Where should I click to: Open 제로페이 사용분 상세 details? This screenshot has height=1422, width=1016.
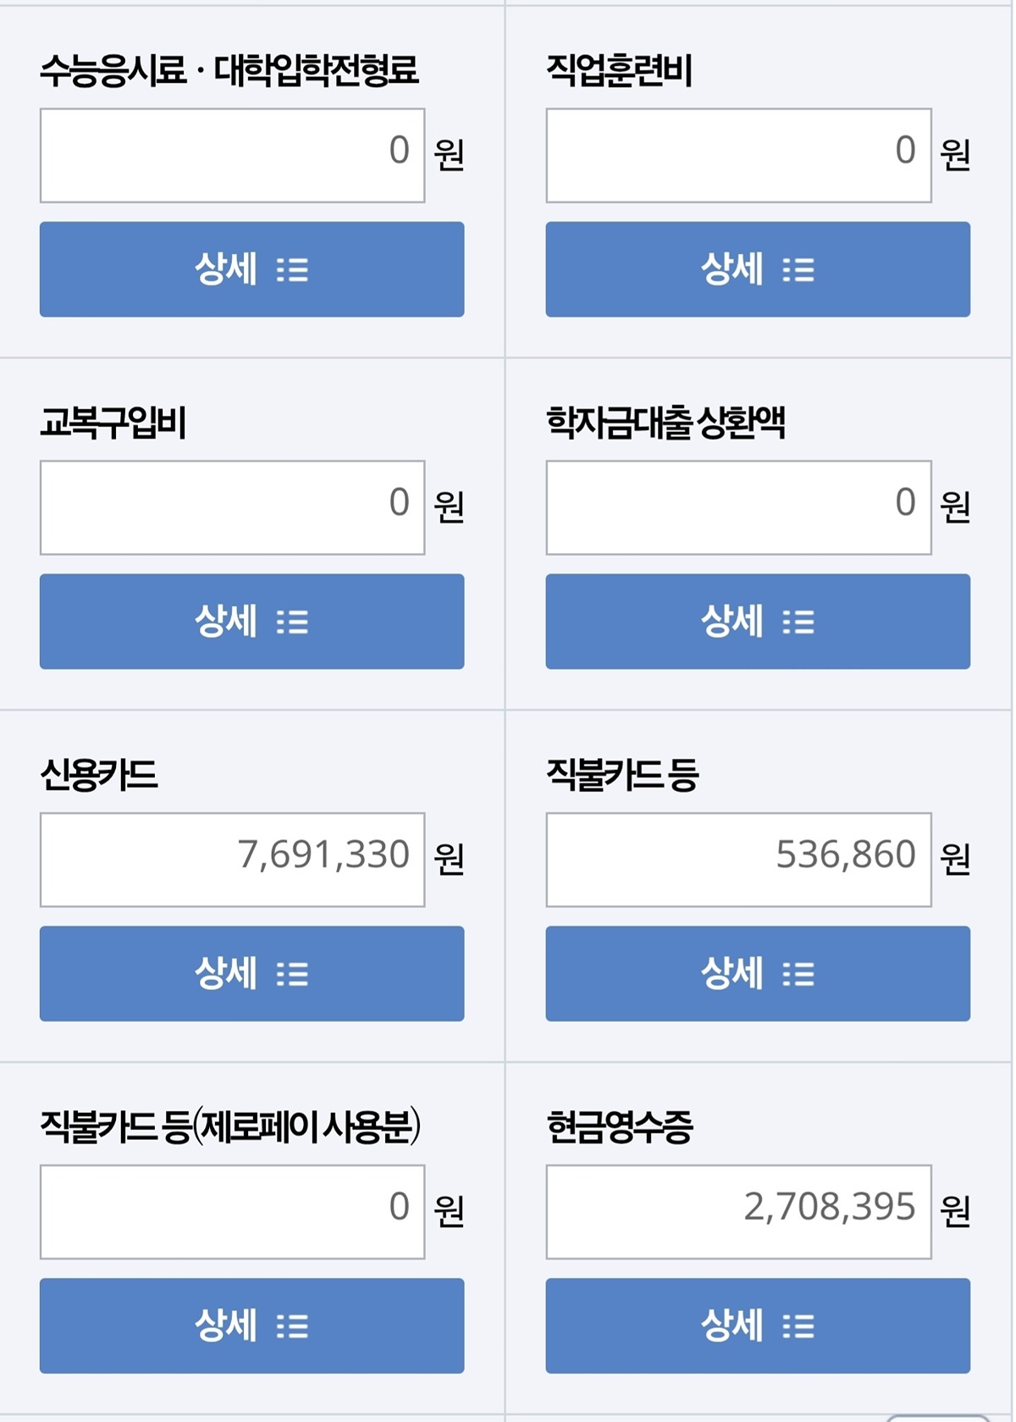point(251,1326)
